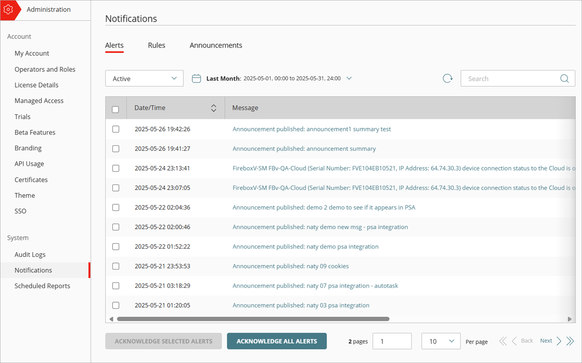Jump to the last page with double-chevron icon
The image size is (582, 363).
[x=570, y=341]
